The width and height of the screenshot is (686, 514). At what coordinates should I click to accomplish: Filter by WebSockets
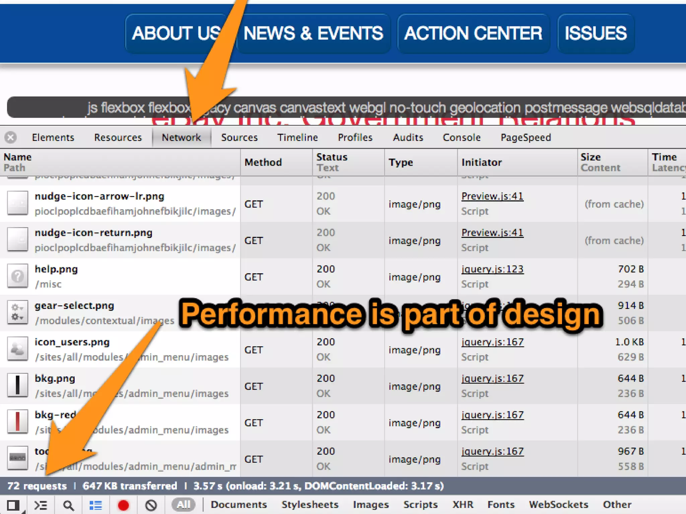[x=558, y=505]
